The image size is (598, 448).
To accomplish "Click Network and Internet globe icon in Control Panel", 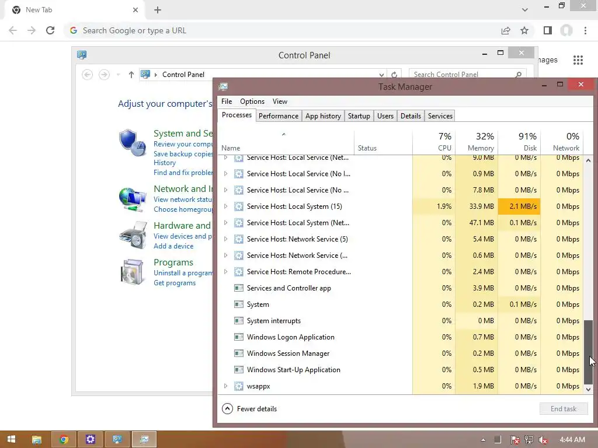I will click(132, 199).
